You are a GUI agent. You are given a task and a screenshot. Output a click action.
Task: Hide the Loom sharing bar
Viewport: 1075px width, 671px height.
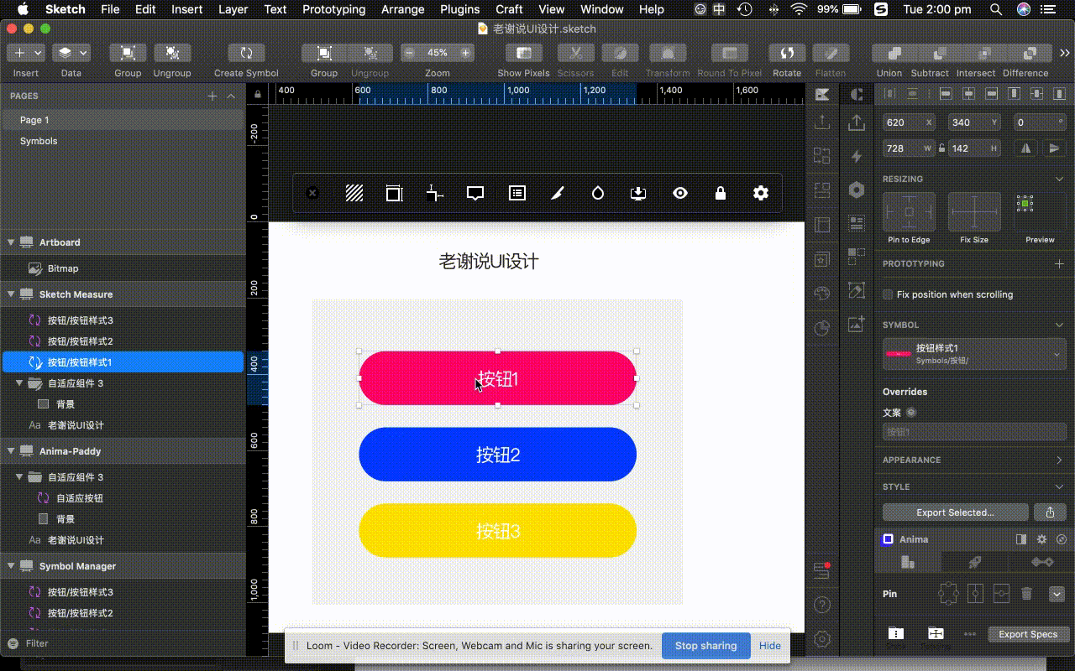click(770, 646)
